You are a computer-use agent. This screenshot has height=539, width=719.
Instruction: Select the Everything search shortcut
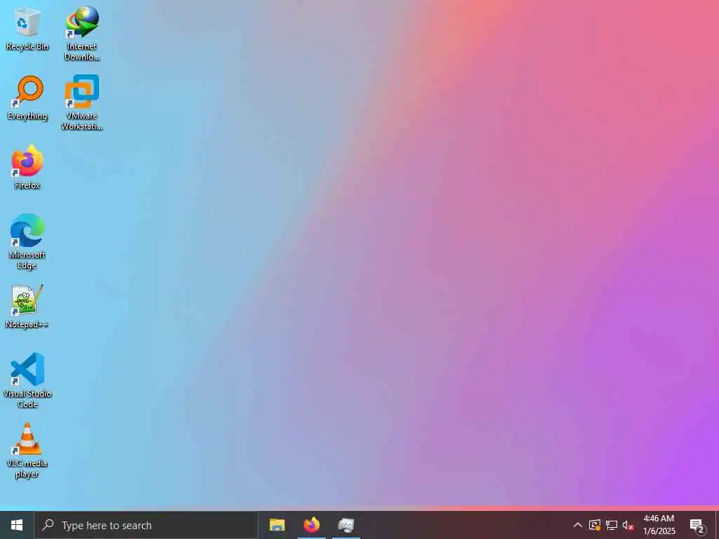click(27, 98)
